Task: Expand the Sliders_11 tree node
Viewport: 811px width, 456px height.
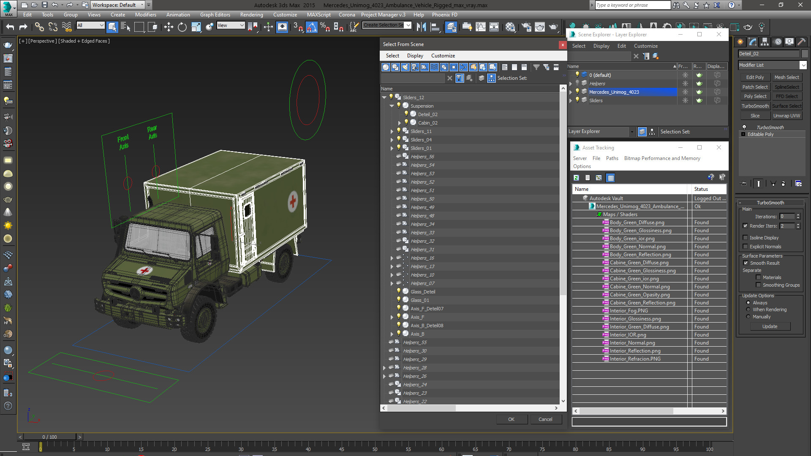Action: pyautogui.click(x=392, y=131)
